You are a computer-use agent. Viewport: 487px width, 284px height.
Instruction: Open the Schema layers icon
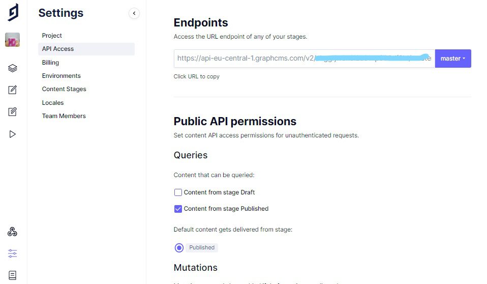[x=13, y=68]
